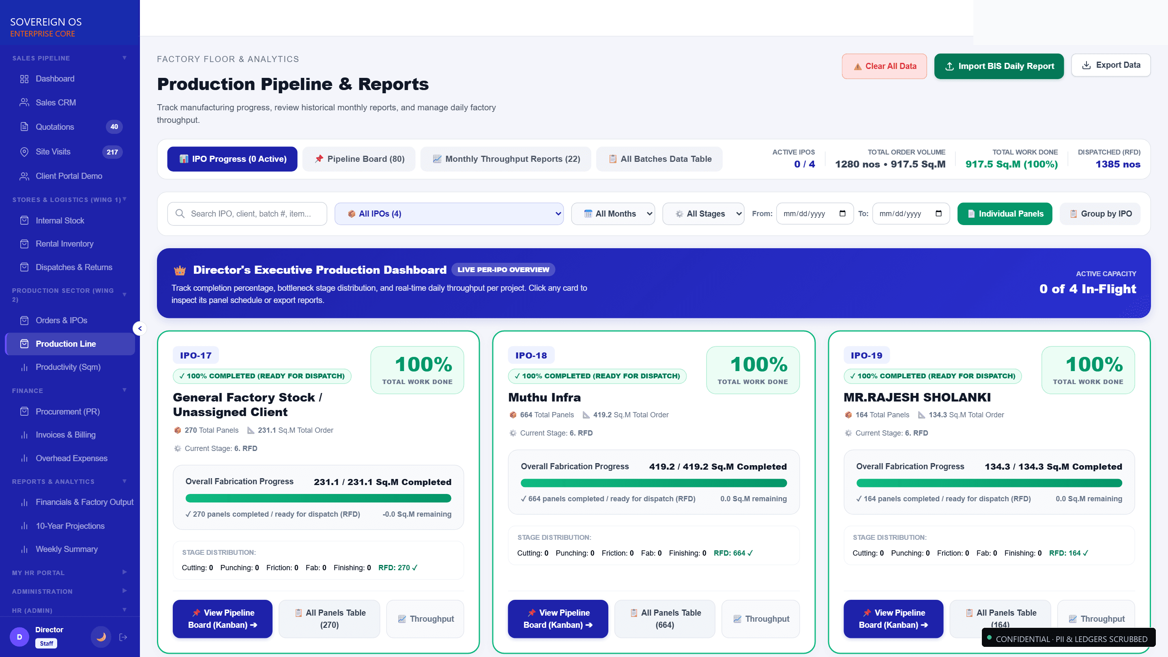Open Monthly Throughput Reports (22) tab
The width and height of the screenshot is (1168, 657).
coord(506,159)
